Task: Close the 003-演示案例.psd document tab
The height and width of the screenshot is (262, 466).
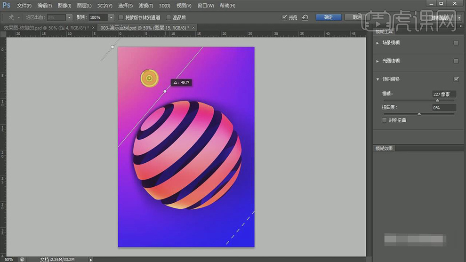Action: 193,28
